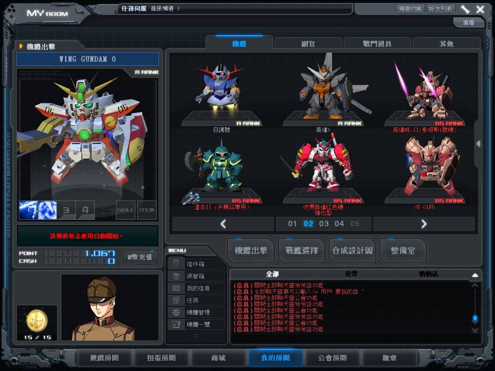Viewport: 495px width, 371px height.
Task: Click the 充值 recharge button
Action: tap(140, 257)
